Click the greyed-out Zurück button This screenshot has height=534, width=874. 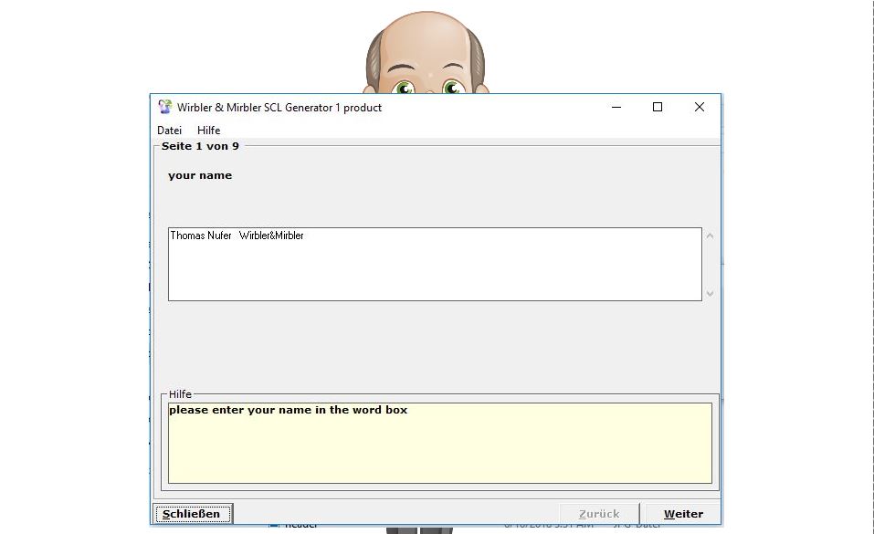coord(598,514)
